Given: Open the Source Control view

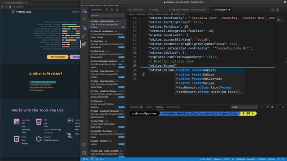Looking at the screenshot, I should (x=84, y=27).
